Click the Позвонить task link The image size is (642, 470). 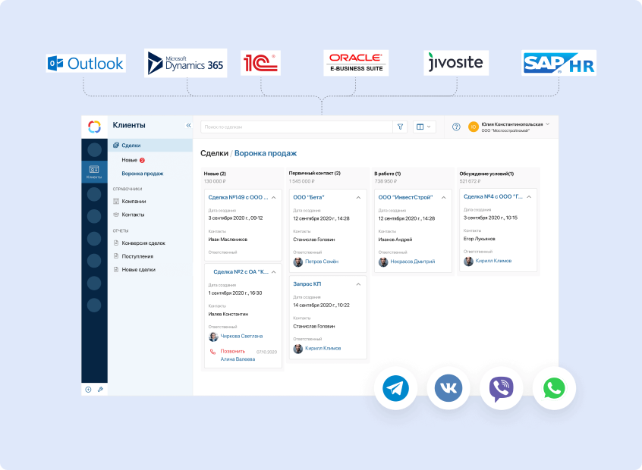(232, 351)
